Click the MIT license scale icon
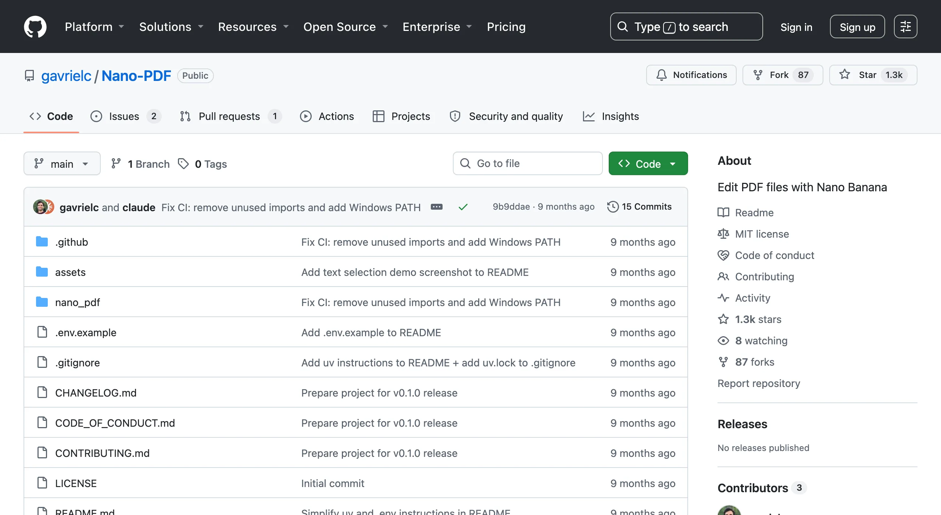The width and height of the screenshot is (941, 515). coord(723,234)
